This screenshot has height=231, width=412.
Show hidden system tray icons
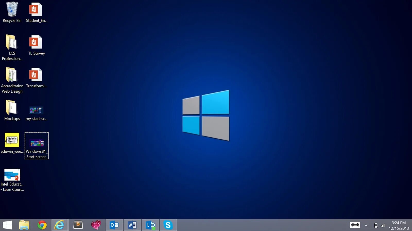click(366, 225)
